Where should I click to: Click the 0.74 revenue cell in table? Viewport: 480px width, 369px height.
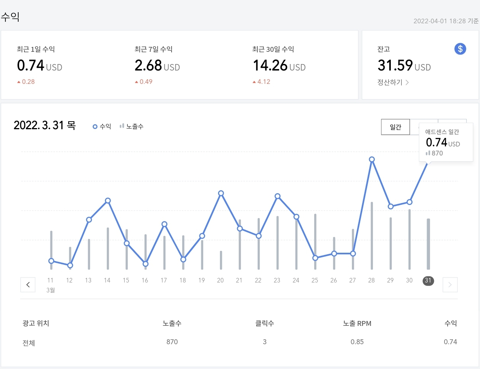(x=450, y=342)
